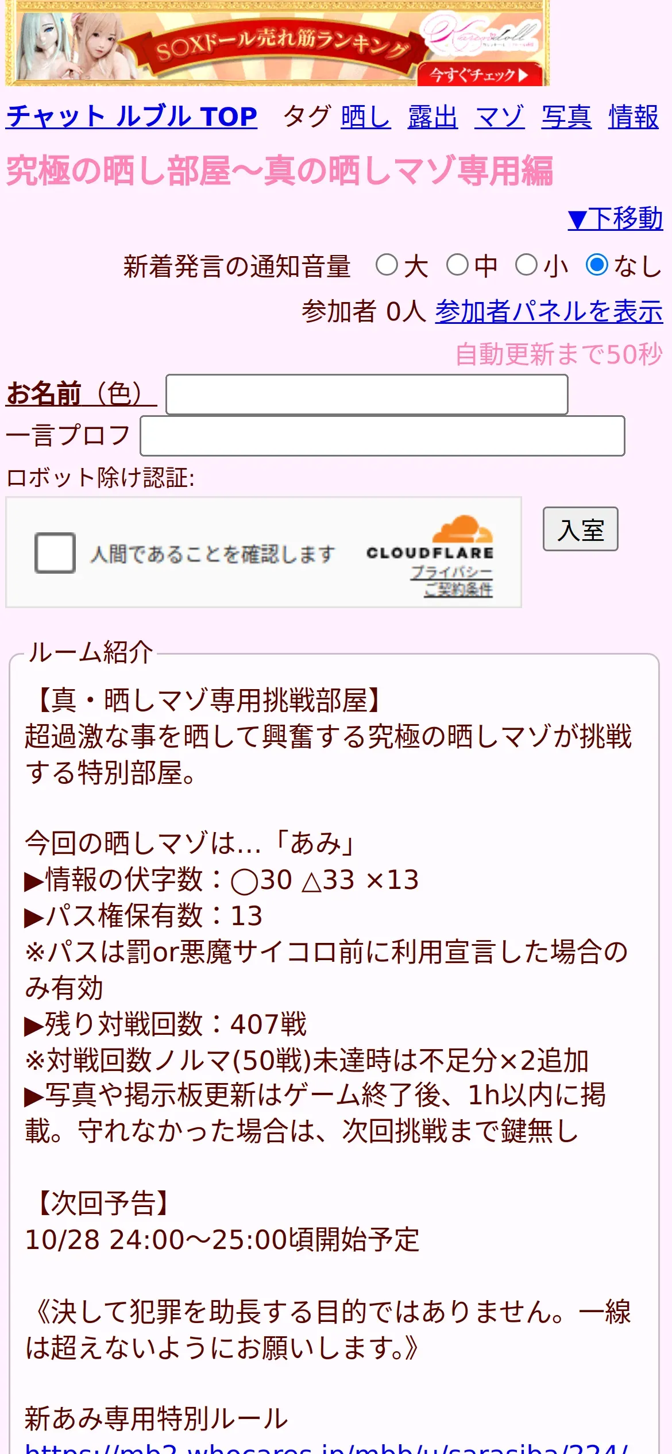
Task: Open the 写真 tag link
Action: 566,117
